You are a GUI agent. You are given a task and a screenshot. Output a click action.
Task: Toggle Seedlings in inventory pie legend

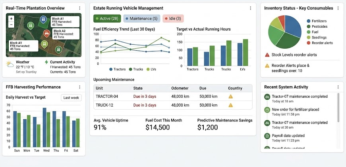pos(317,38)
